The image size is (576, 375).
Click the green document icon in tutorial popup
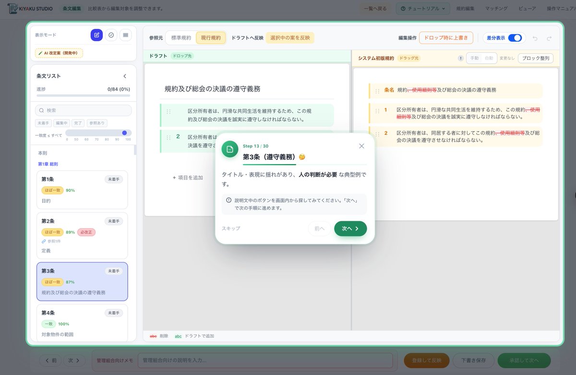[230, 149]
